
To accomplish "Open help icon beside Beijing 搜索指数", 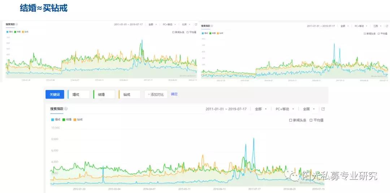I will click(x=17, y=24).
